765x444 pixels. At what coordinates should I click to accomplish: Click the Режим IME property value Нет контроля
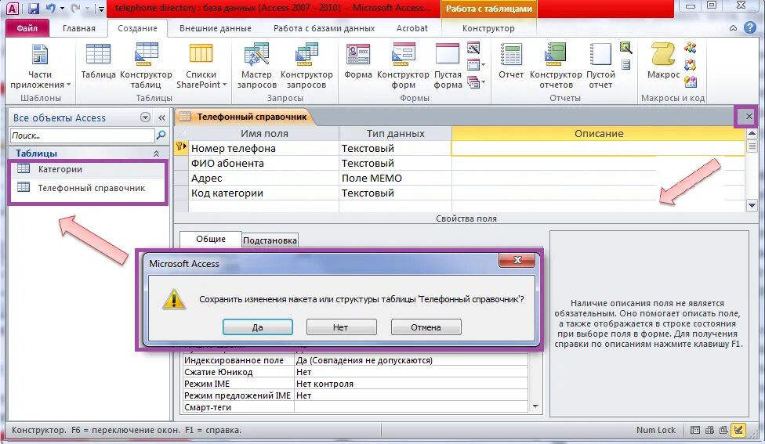[x=411, y=384]
